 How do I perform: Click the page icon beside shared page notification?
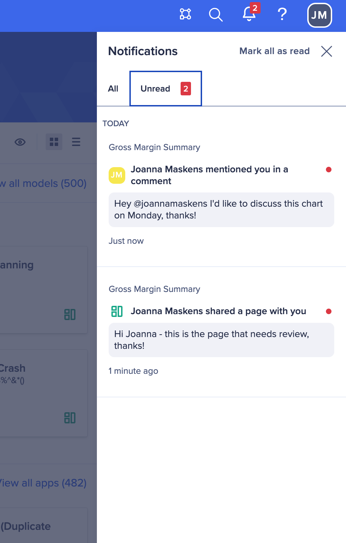tap(117, 311)
